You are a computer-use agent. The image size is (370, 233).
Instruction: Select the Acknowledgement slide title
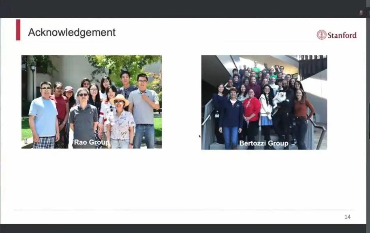coord(72,32)
